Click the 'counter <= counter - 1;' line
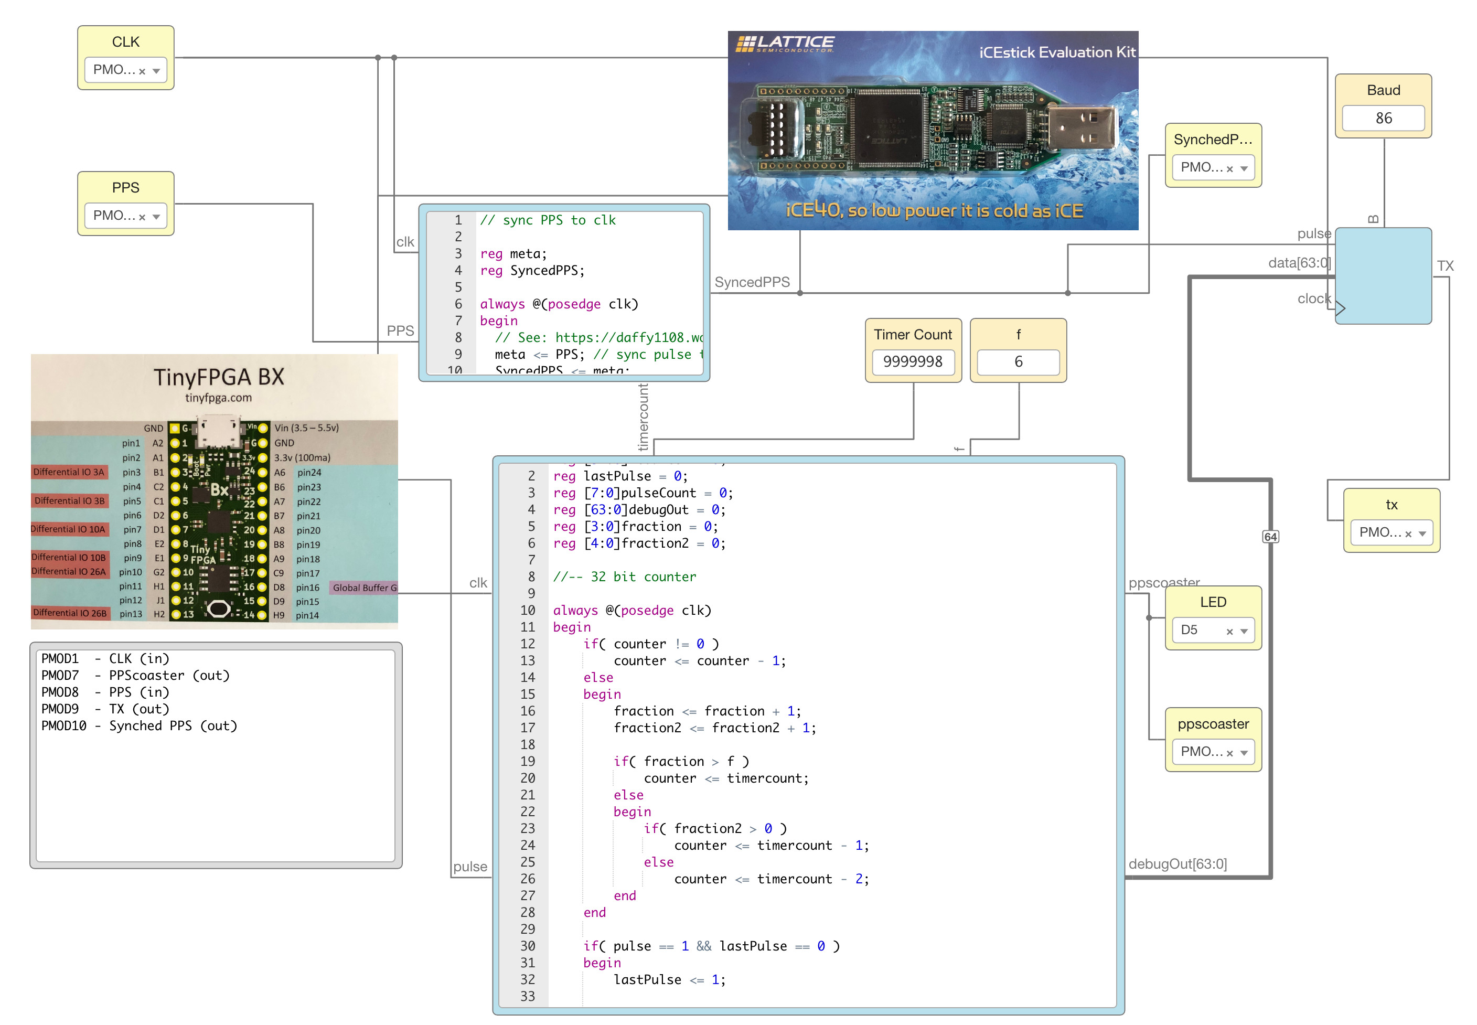The height and width of the screenshot is (1025, 1477). click(x=699, y=661)
